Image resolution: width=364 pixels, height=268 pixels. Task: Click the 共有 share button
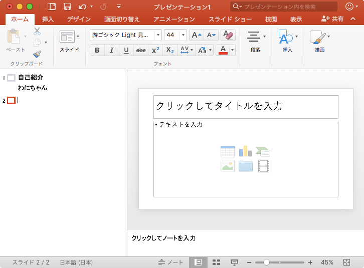[333, 19]
